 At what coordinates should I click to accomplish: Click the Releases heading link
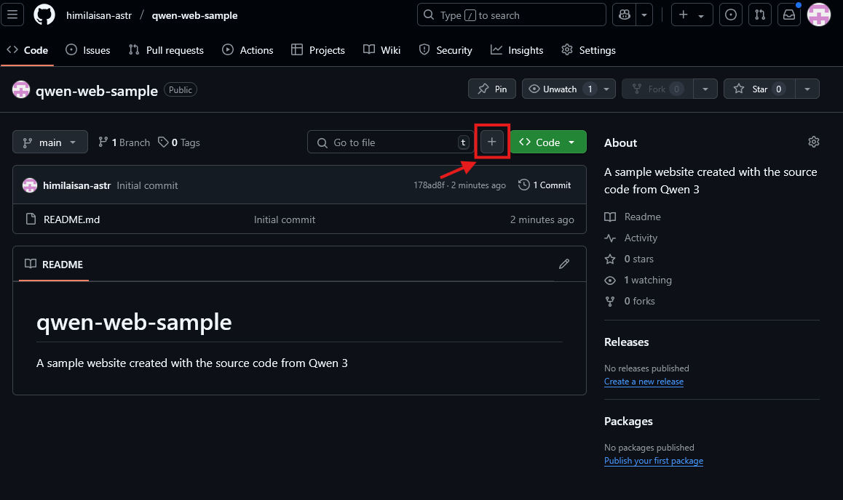pyautogui.click(x=626, y=342)
